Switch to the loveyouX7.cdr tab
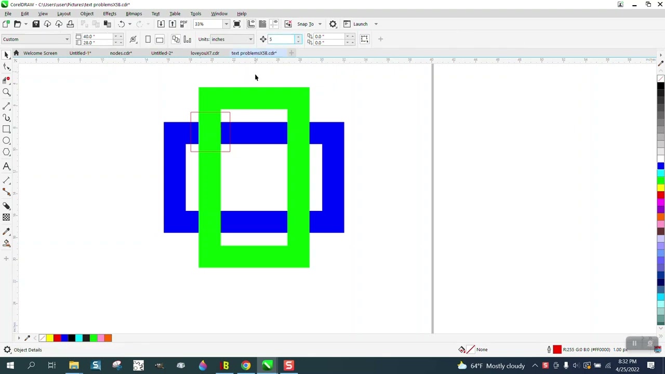The height and width of the screenshot is (374, 665). (205, 53)
